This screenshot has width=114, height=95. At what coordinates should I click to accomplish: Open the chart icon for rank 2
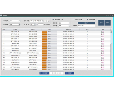(103, 34)
